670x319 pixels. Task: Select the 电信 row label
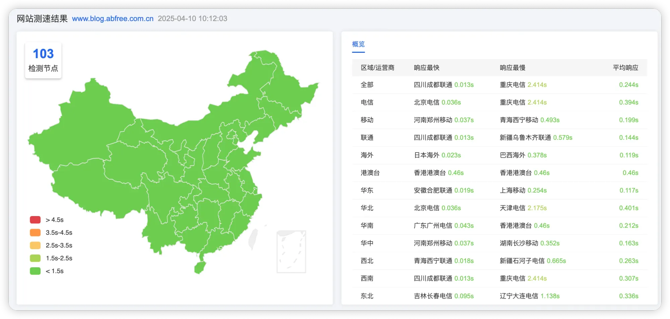click(367, 102)
